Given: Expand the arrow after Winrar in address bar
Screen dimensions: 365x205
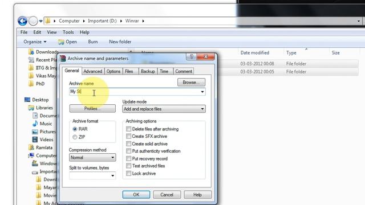Looking at the screenshot, I should pyautogui.click(x=143, y=21).
